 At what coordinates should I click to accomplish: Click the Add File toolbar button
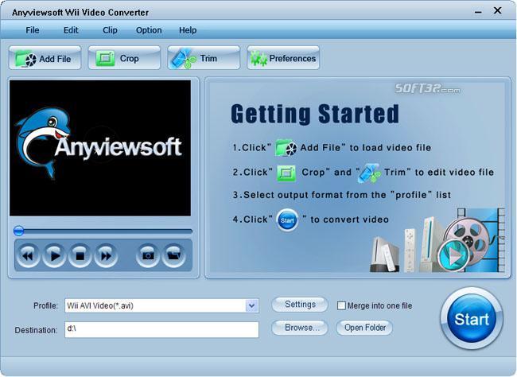(45, 58)
